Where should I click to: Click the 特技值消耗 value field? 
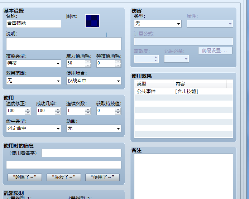click(x=106, y=63)
